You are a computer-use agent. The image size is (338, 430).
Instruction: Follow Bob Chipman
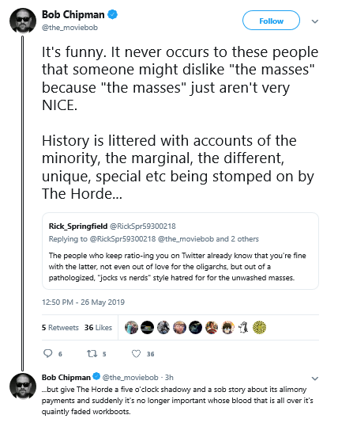click(271, 21)
